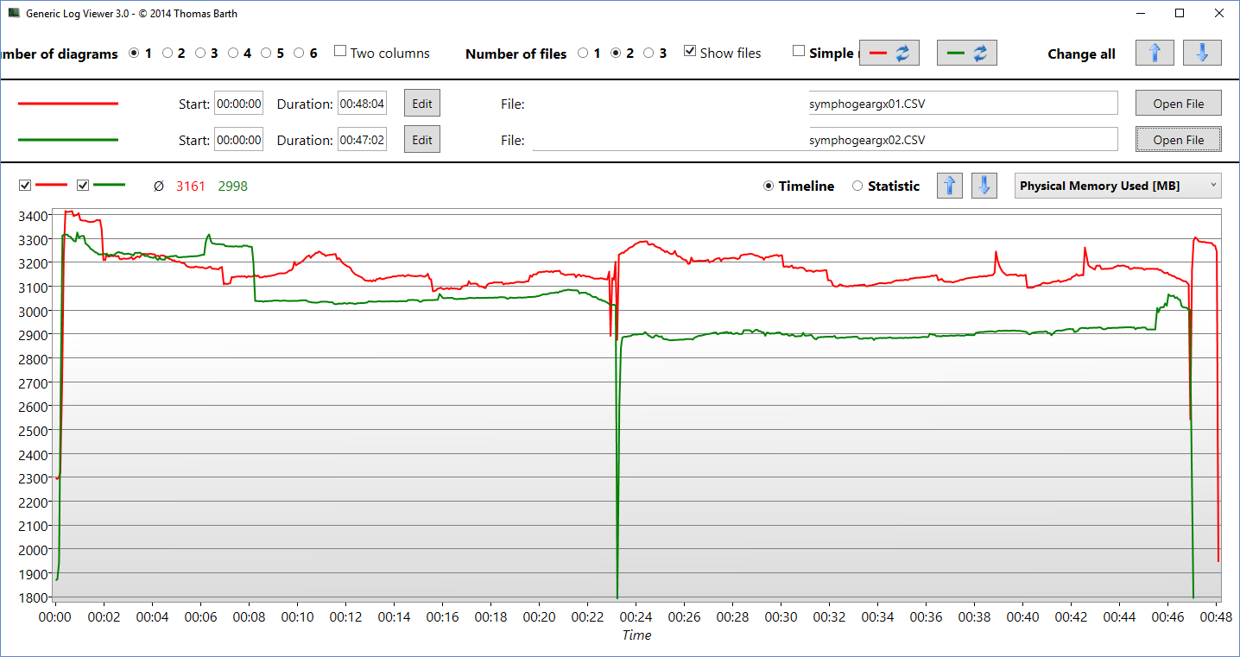Click Edit for the red file
The height and width of the screenshot is (657, 1240).
tap(421, 104)
